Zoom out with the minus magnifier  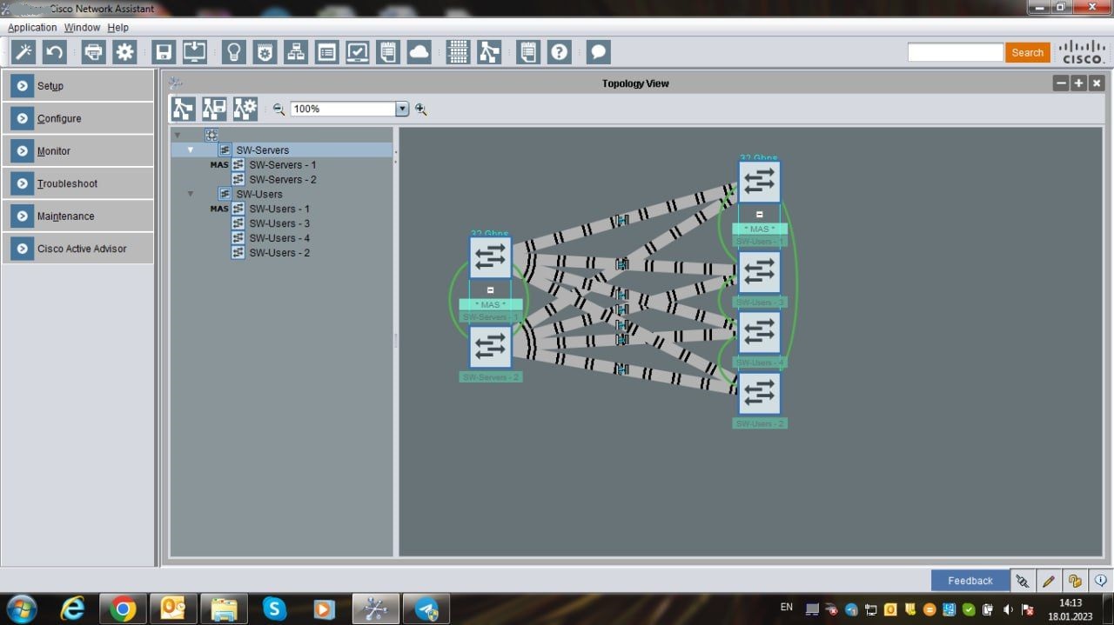(x=278, y=109)
